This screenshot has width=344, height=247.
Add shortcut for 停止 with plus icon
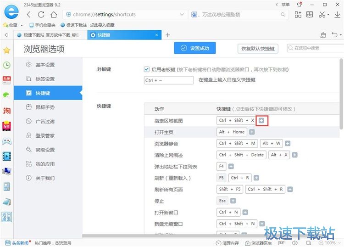tap(233, 201)
